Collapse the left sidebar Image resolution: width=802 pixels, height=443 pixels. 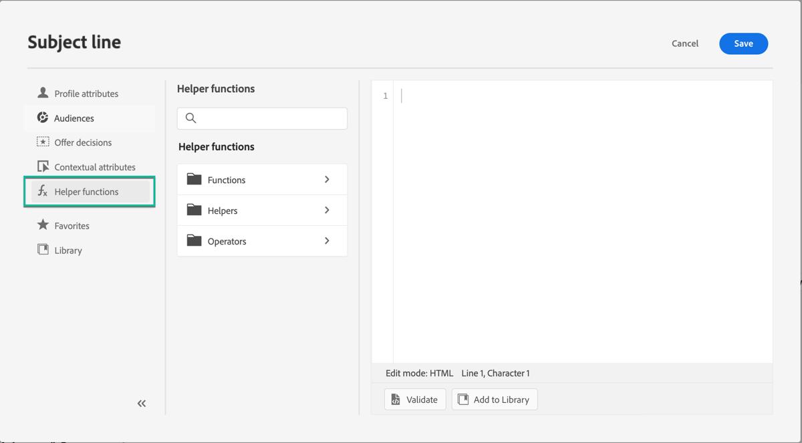click(x=141, y=404)
